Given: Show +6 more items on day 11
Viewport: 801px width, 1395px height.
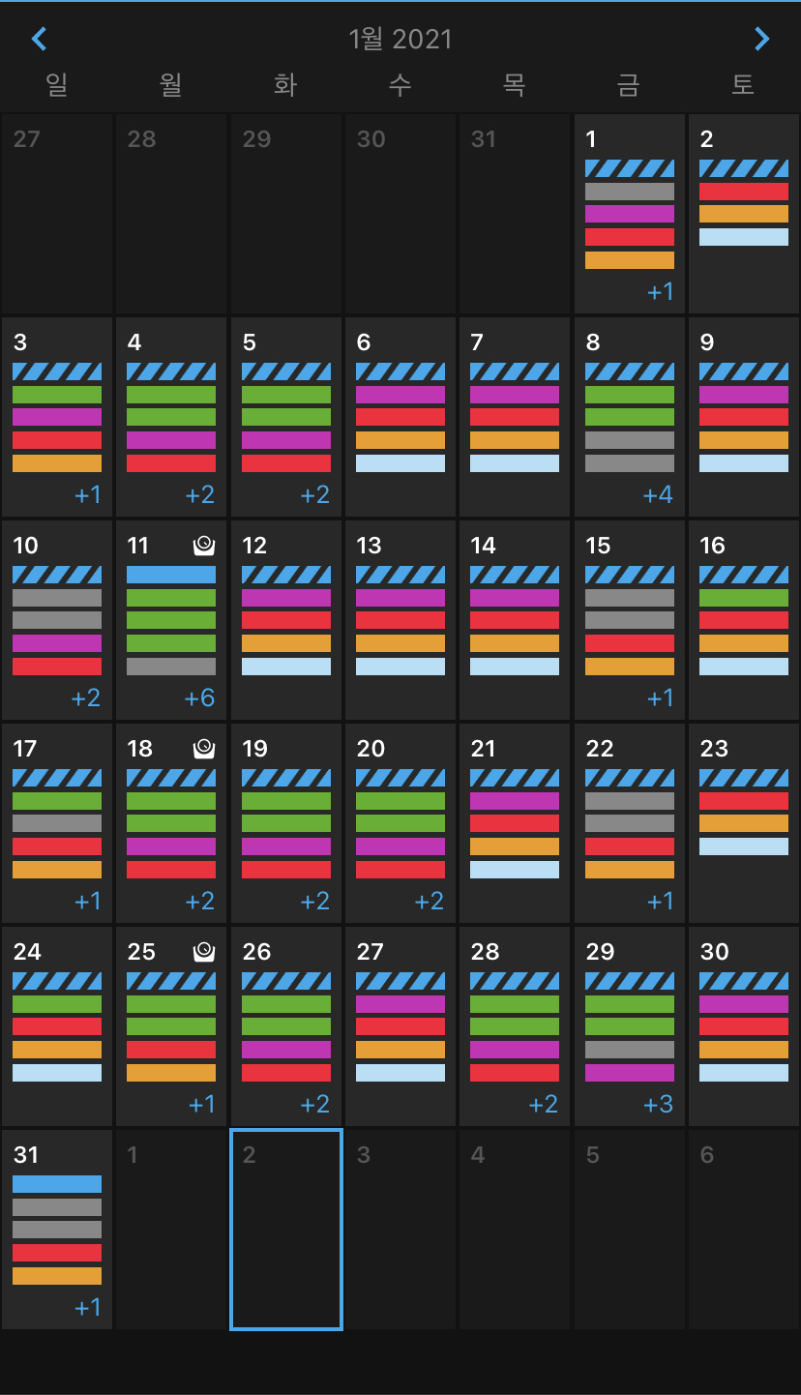Looking at the screenshot, I should click(x=200, y=698).
